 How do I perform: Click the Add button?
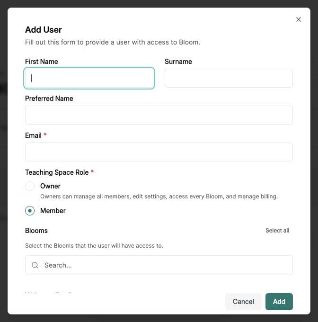coord(279,302)
